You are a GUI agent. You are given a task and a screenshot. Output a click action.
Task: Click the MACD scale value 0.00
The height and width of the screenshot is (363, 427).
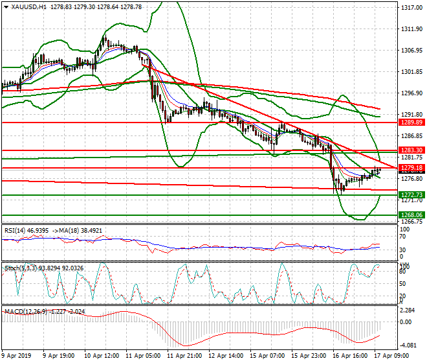[x=406, y=322]
